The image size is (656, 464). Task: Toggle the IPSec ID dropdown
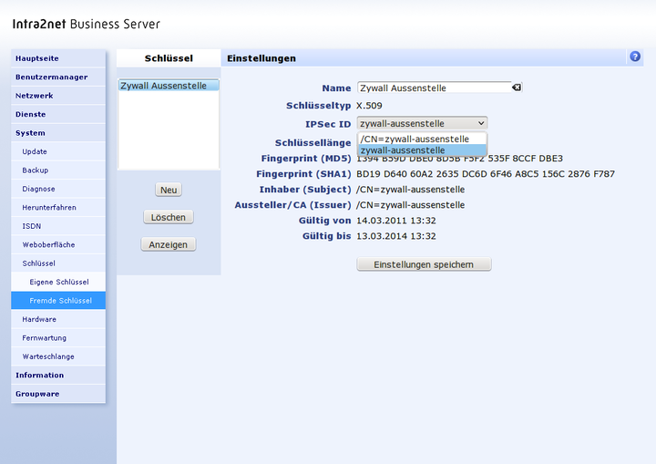pos(422,123)
